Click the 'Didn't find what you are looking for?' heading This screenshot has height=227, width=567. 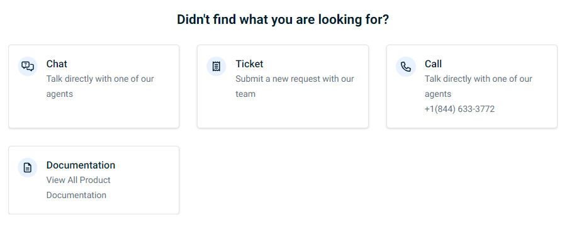coord(283,19)
